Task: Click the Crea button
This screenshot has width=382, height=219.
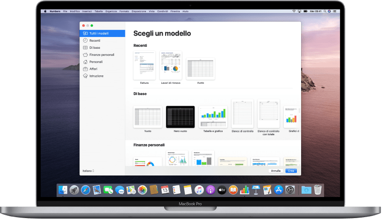Action: [x=291, y=171]
